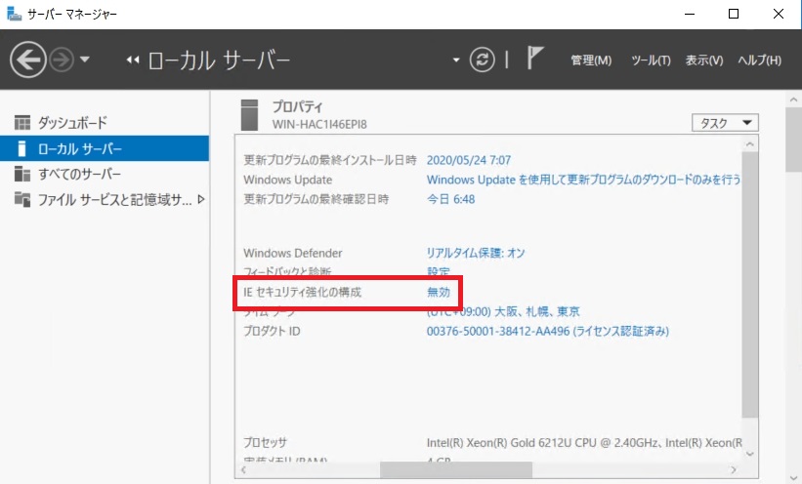Click the プロセッサ label
The width and height of the screenshot is (802, 484).
(265, 443)
